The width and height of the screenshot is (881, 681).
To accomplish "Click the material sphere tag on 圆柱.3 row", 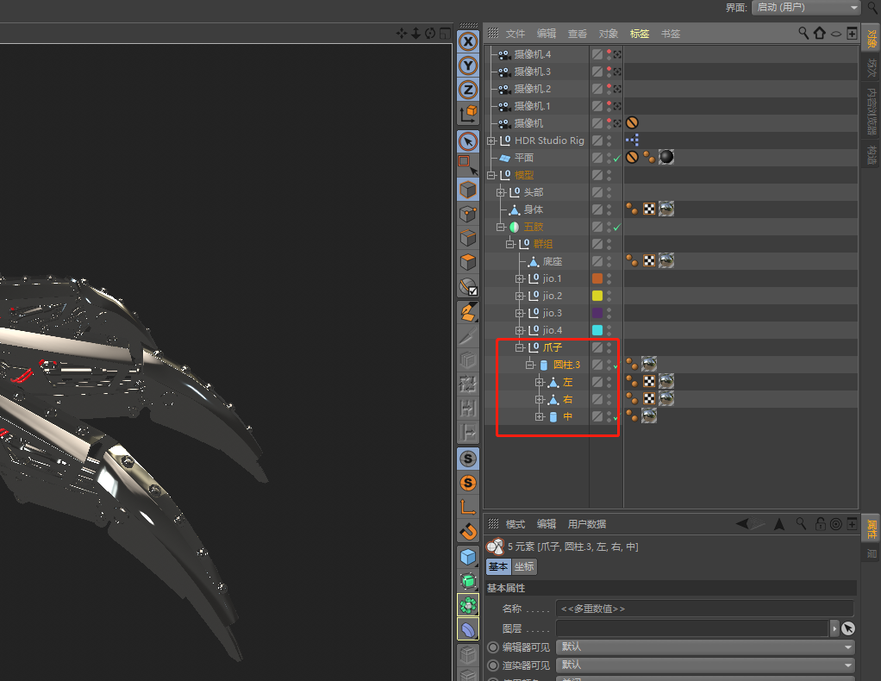I will pyautogui.click(x=649, y=364).
